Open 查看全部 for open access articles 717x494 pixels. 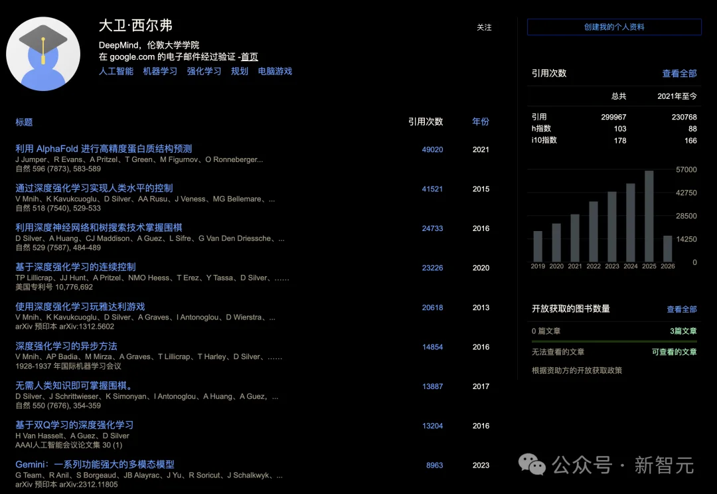682,308
